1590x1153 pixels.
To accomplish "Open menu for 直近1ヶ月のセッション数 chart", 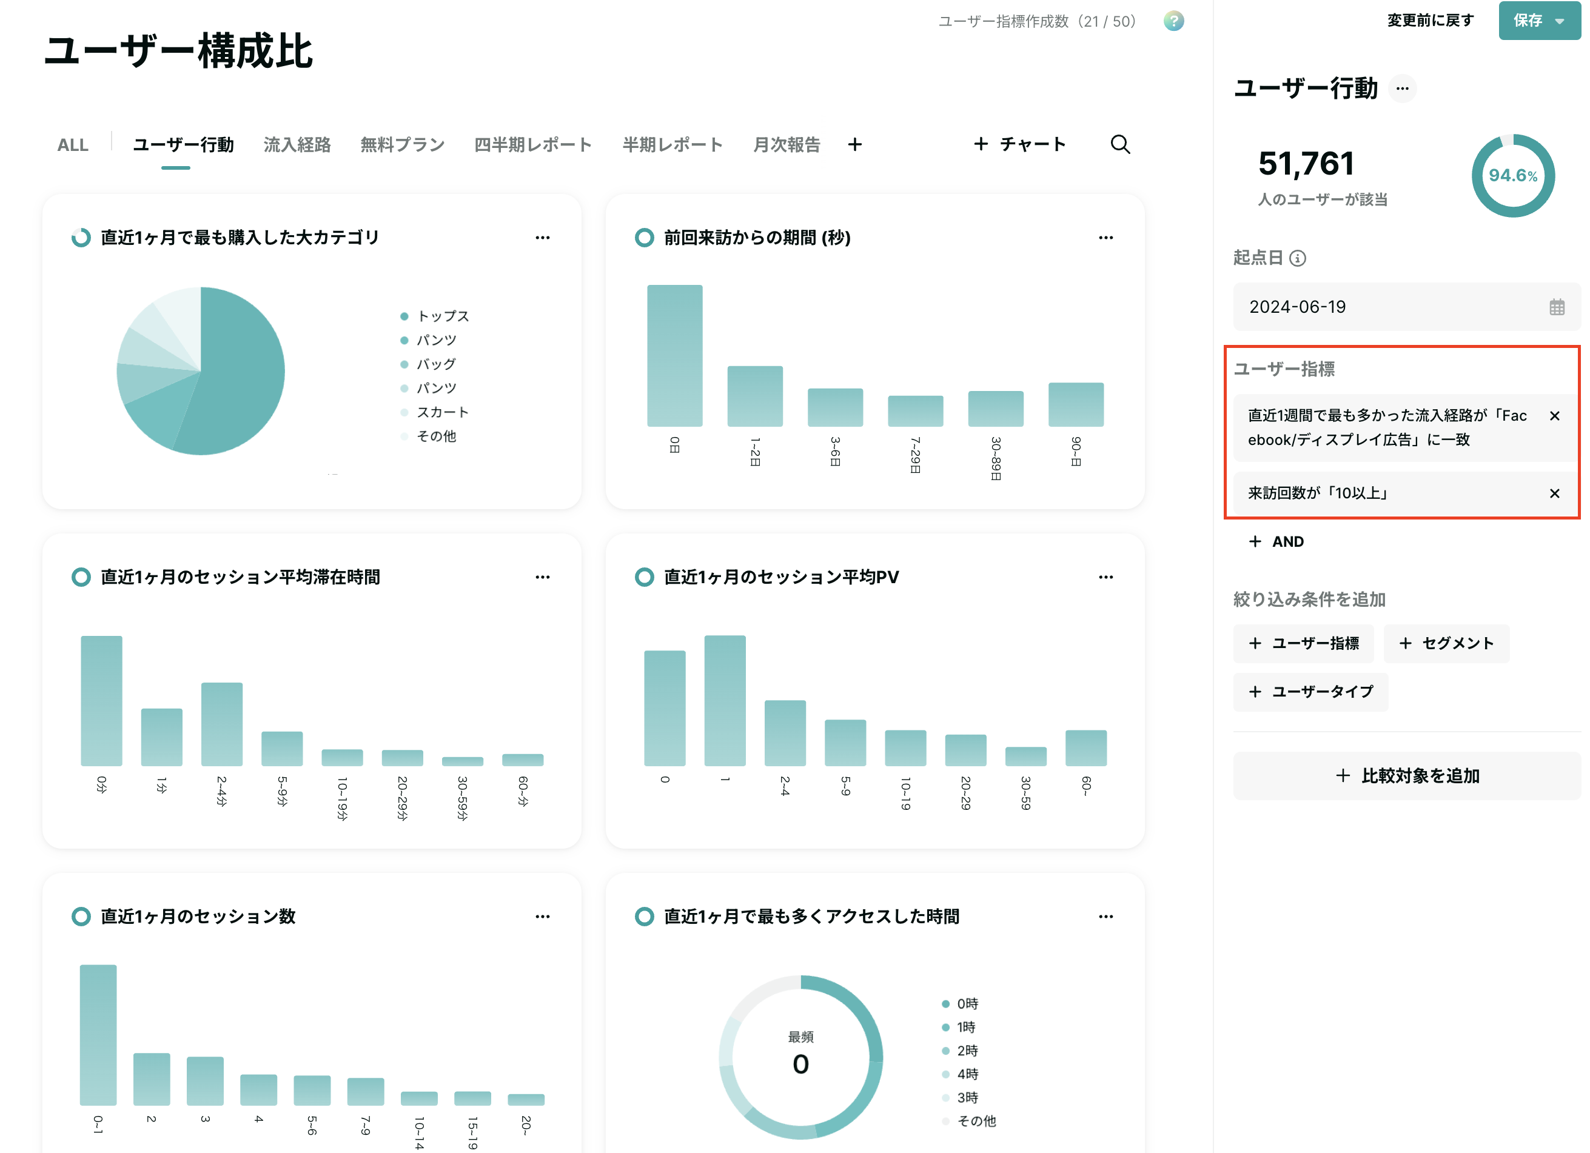I will point(543,916).
